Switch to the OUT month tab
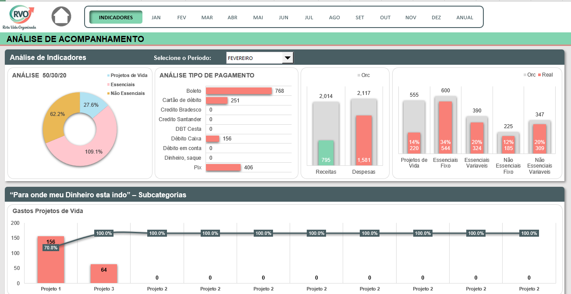This screenshot has width=571, height=294. (x=385, y=17)
